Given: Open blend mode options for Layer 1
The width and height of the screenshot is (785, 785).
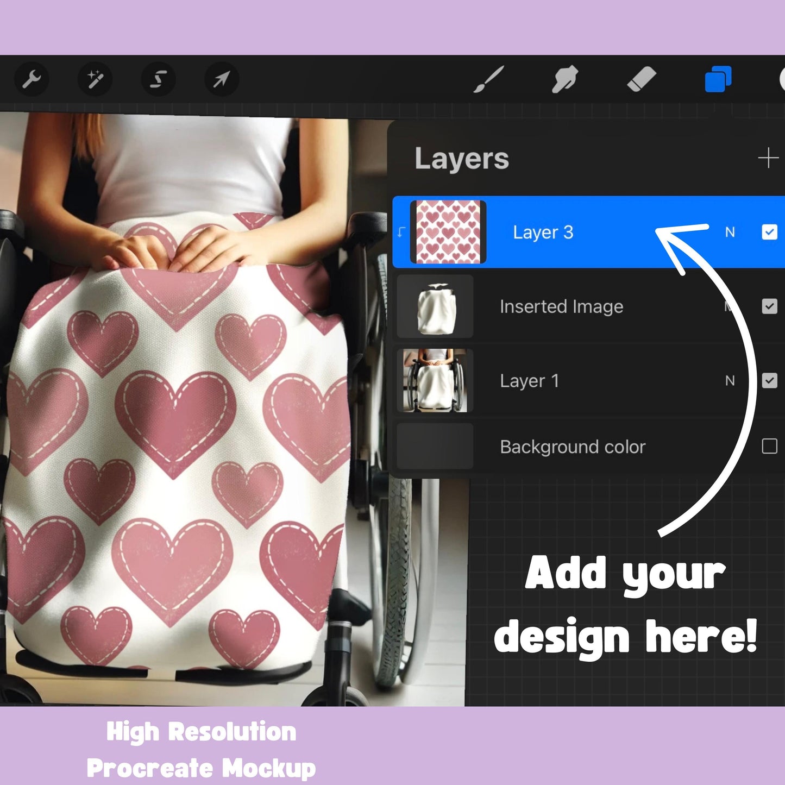Looking at the screenshot, I should pyautogui.click(x=731, y=380).
